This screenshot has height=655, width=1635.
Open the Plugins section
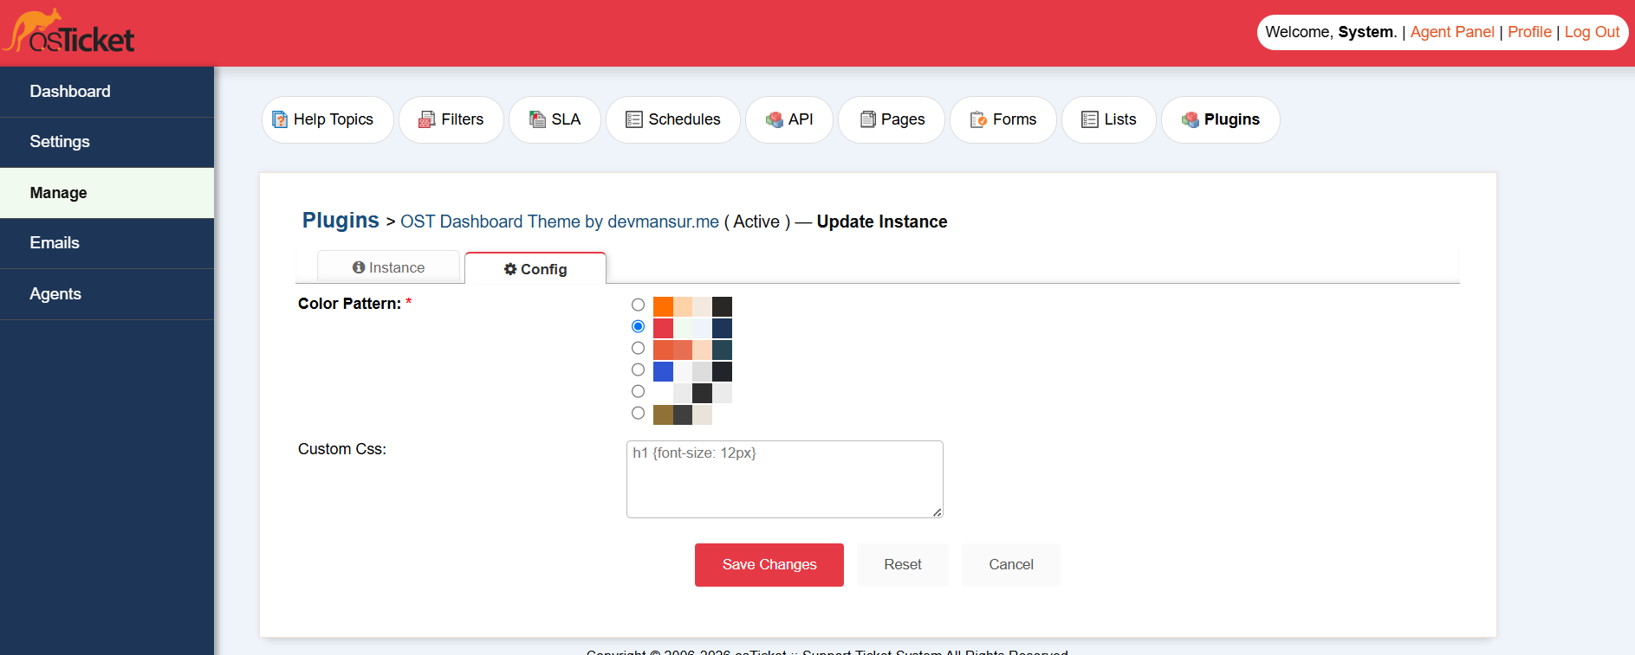pos(1221,119)
